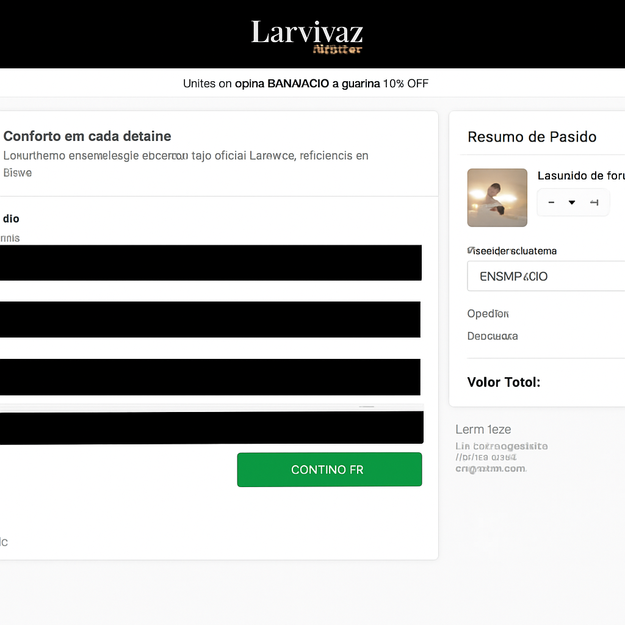This screenshot has height=625, width=625.
Task: Click the Resumo de Pasido heading
Action: click(x=532, y=137)
